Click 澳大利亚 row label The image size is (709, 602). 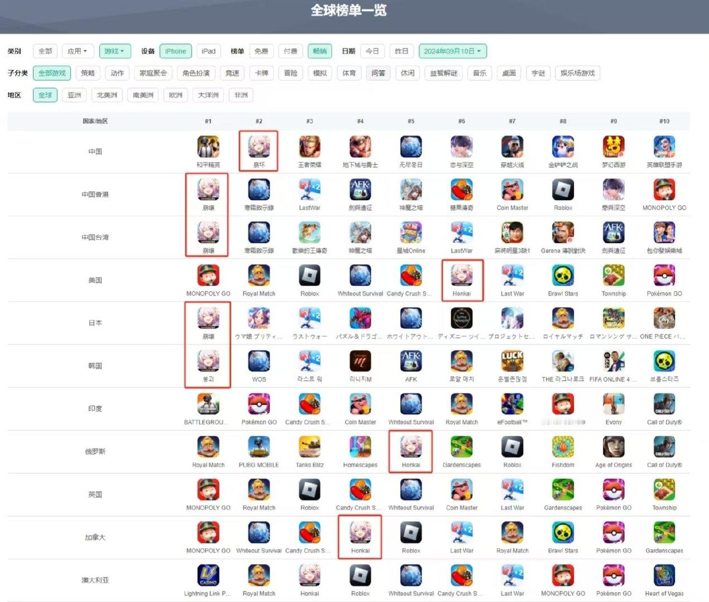click(95, 580)
